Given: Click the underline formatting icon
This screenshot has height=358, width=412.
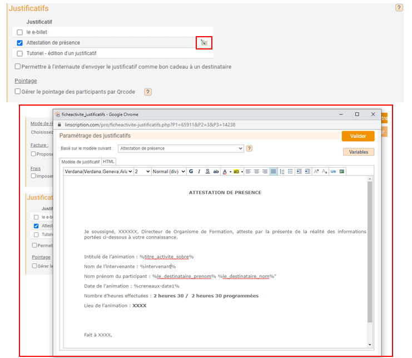Looking at the screenshot, I should click(208, 172).
